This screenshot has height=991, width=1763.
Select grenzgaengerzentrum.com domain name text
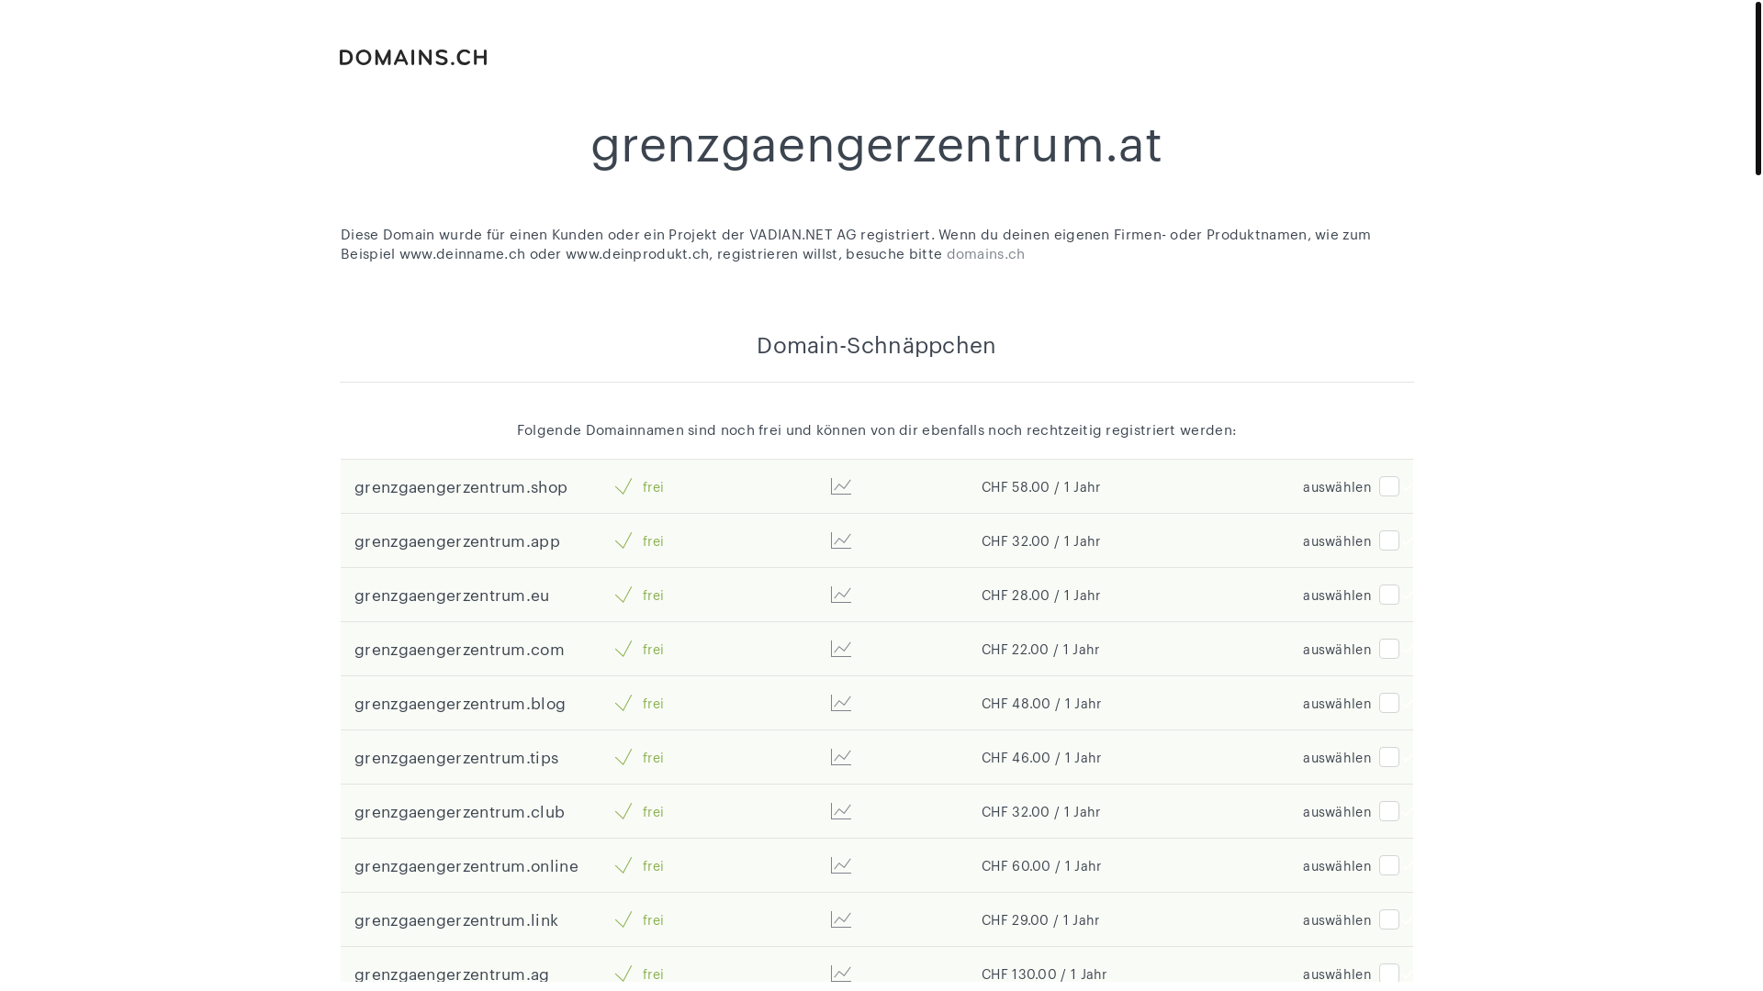(x=459, y=650)
